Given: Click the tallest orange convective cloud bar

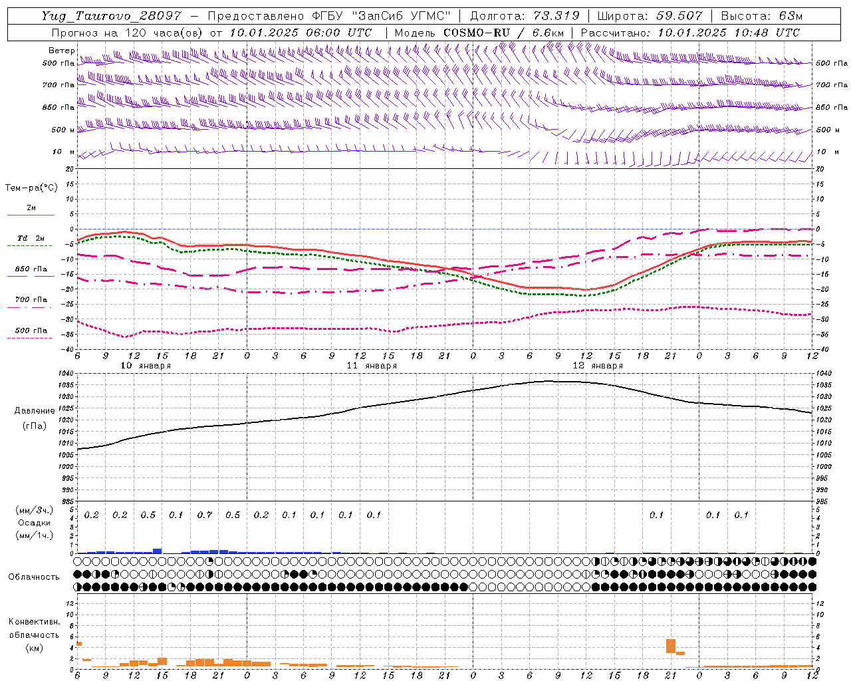Looking at the screenshot, I should click(670, 646).
